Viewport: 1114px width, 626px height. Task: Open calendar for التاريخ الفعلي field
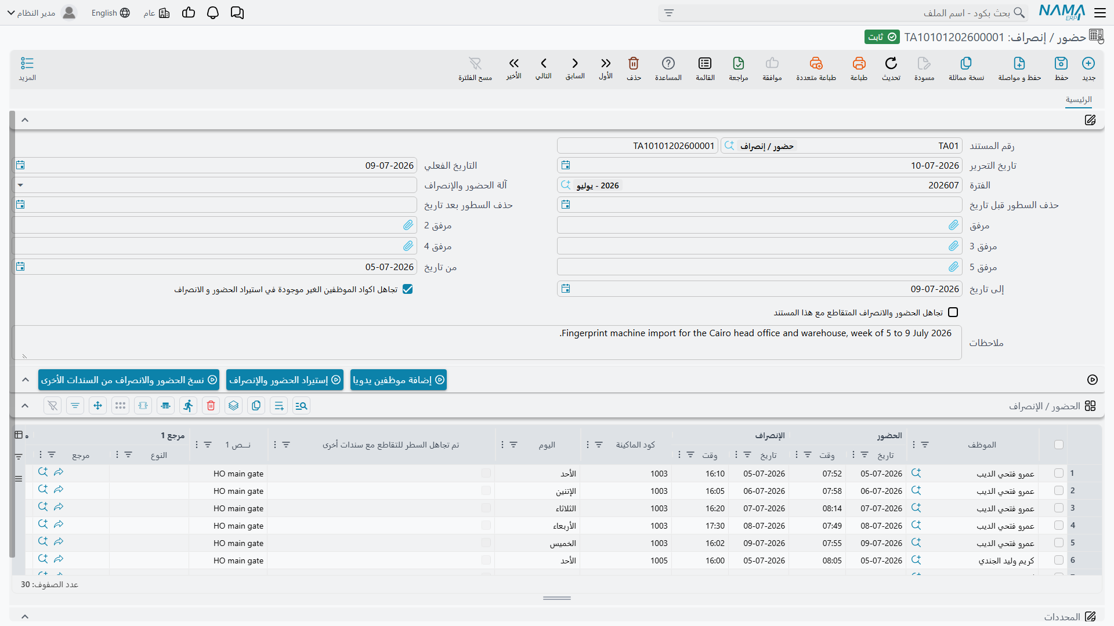pyautogui.click(x=20, y=166)
